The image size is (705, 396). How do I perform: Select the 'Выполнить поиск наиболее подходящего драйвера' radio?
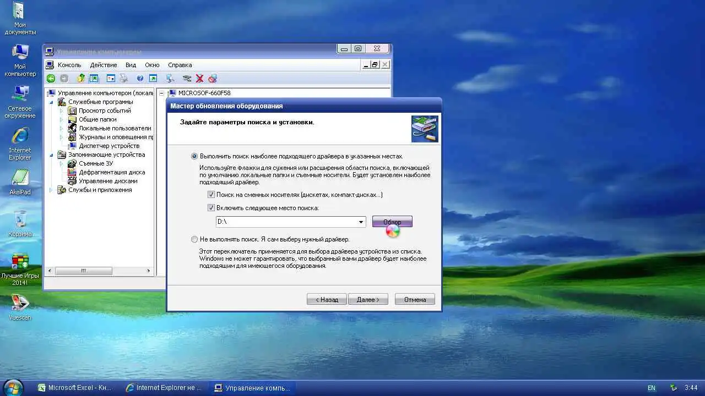tap(194, 156)
